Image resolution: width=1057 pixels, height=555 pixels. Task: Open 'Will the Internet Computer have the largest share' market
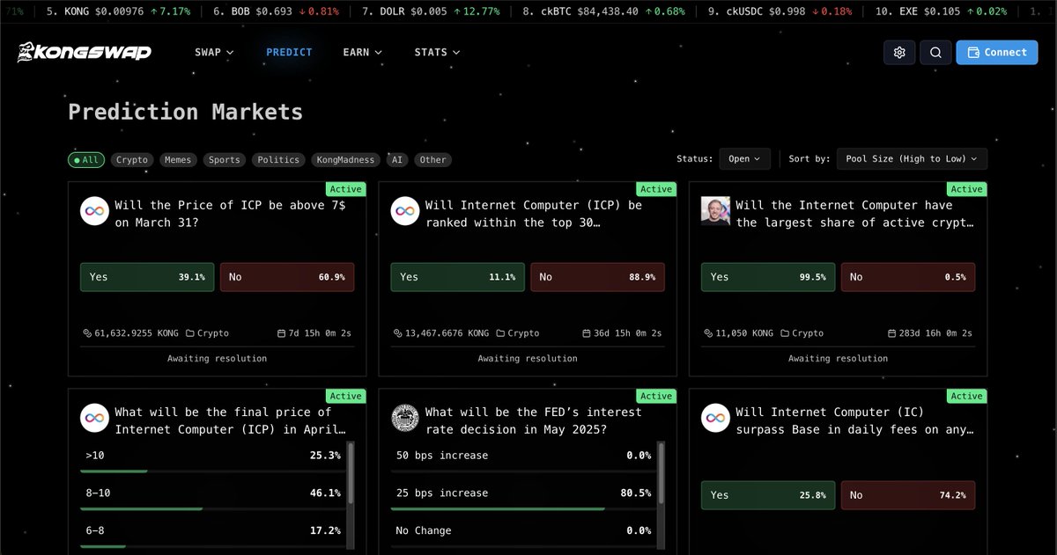[x=854, y=214]
